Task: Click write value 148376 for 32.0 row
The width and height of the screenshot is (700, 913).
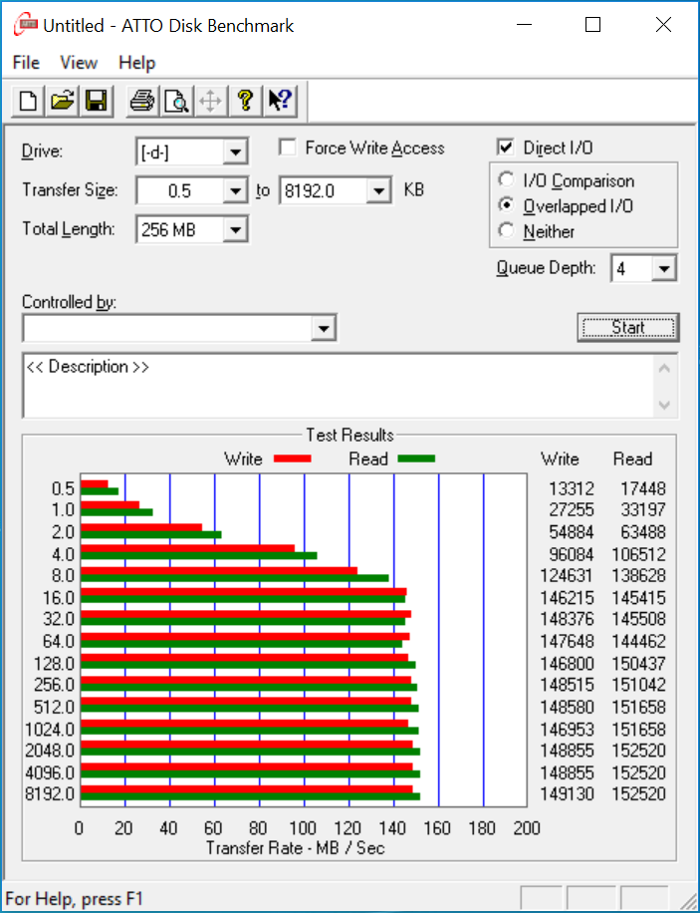Action: click(568, 618)
